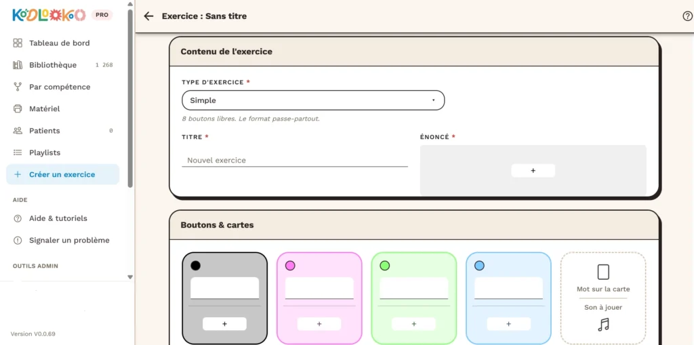Open the Bibliothèque section
694x345 pixels.
[x=63, y=65]
